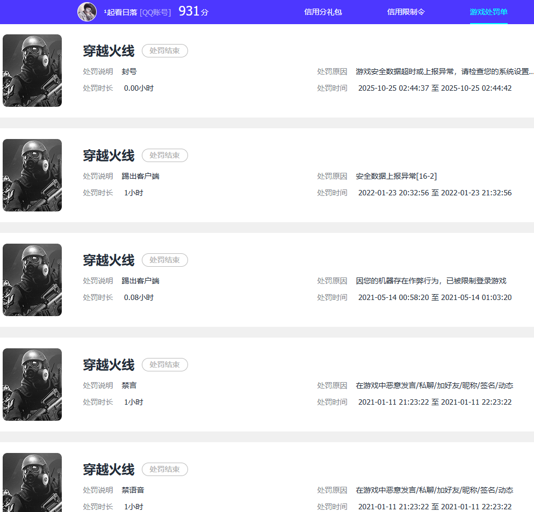
Task: Select the 游戏处罚单 tab
Action: click(488, 12)
